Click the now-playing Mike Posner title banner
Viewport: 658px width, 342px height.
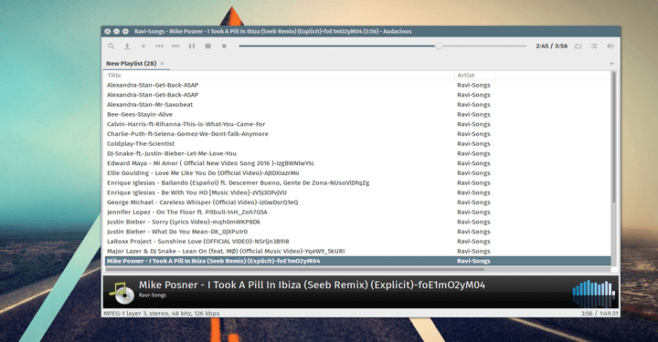(x=312, y=285)
